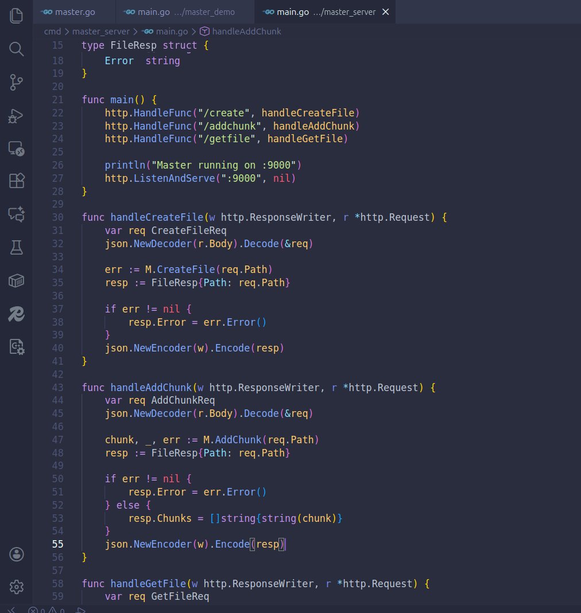The width and height of the screenshot is (581, 613).
Task: Open the Search view
Action: [16, 49]
